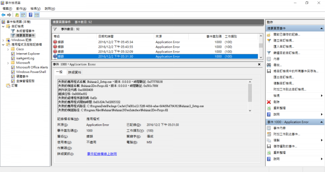The image size is (325, 172).
Task: Click the floppy disk icon for 儲存選取的事件
Action: pos(269,146)
